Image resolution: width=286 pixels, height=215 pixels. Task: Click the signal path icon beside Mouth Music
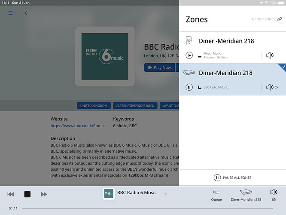point(200,57)
